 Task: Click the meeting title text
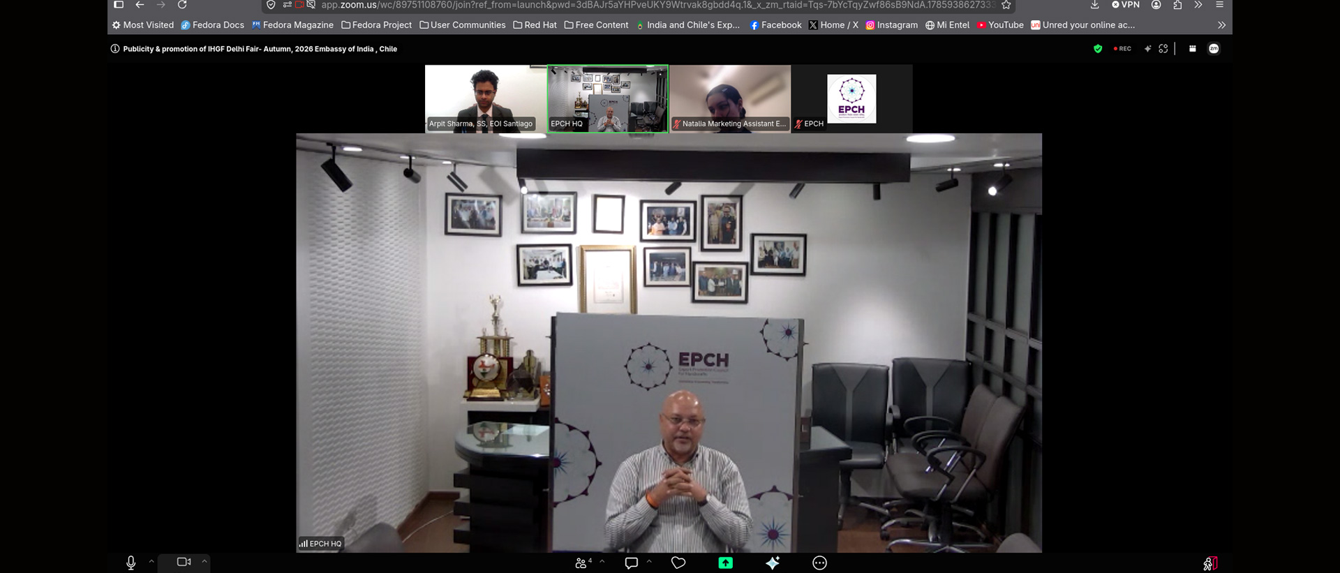pyautogui.click(x=260, y=49)
